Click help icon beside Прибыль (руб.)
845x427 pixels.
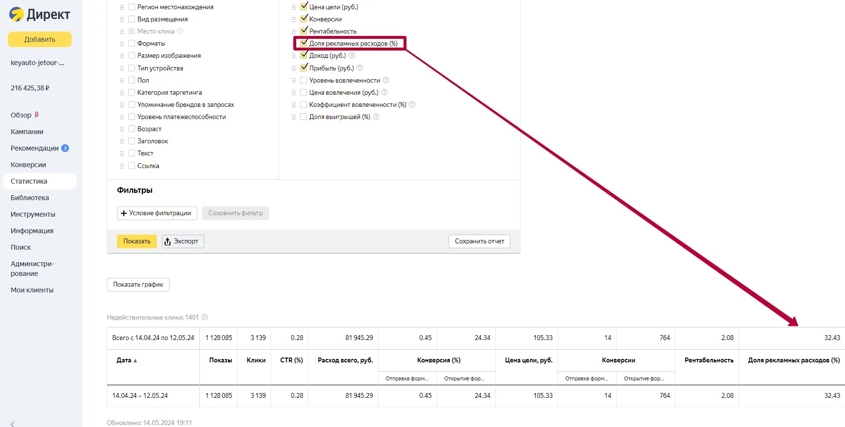(360, 68)
